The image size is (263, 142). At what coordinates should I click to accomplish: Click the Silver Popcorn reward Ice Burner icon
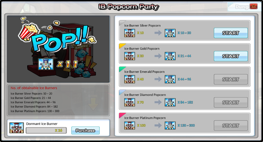click(x=170, y=33)
